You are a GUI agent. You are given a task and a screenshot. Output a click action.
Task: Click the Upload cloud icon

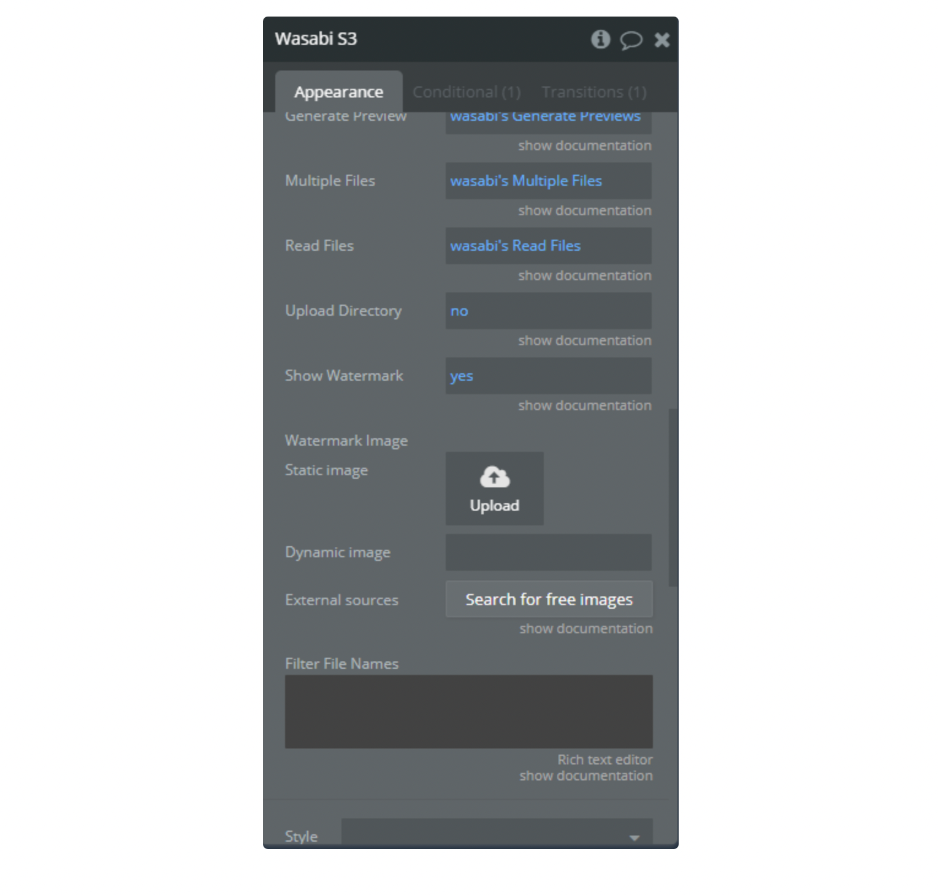click(494, 477)
